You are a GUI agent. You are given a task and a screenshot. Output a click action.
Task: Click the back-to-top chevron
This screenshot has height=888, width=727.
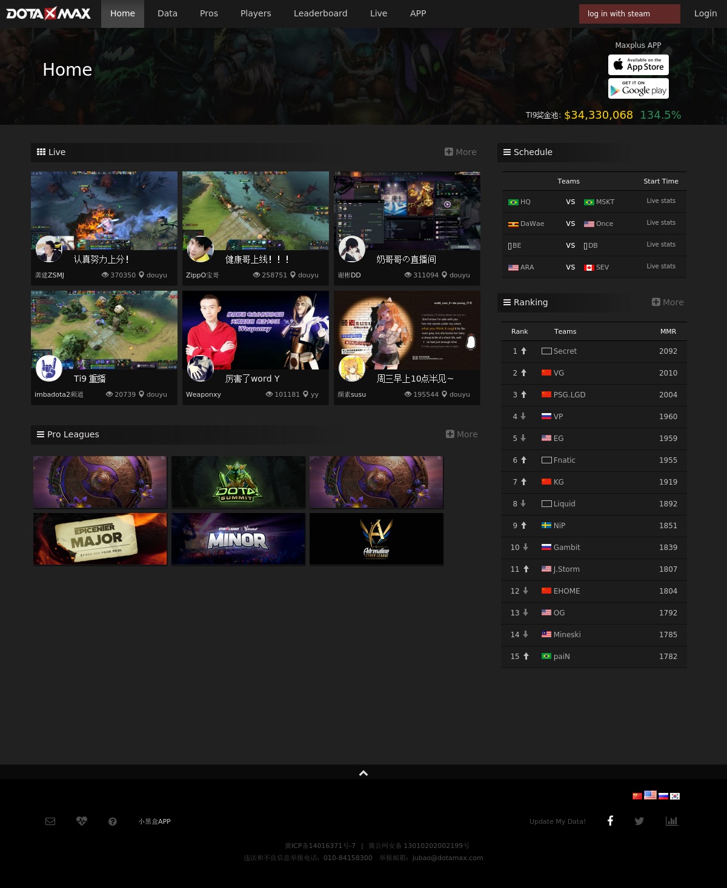click(x=363, y=773)
